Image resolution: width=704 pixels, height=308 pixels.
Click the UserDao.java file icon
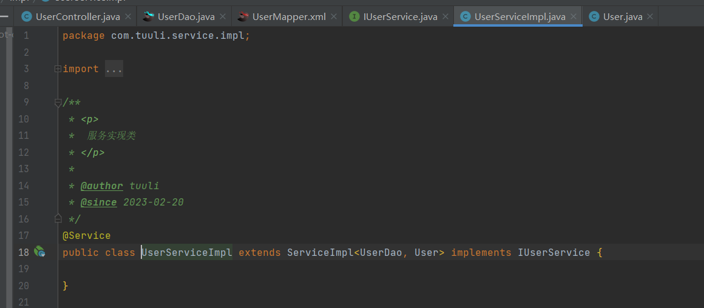pos(148,17)
